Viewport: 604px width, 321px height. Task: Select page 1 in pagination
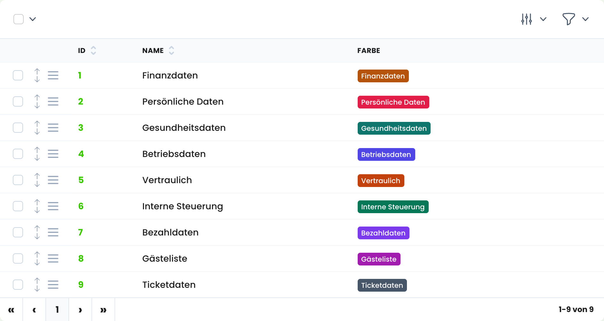coord(57,310)
